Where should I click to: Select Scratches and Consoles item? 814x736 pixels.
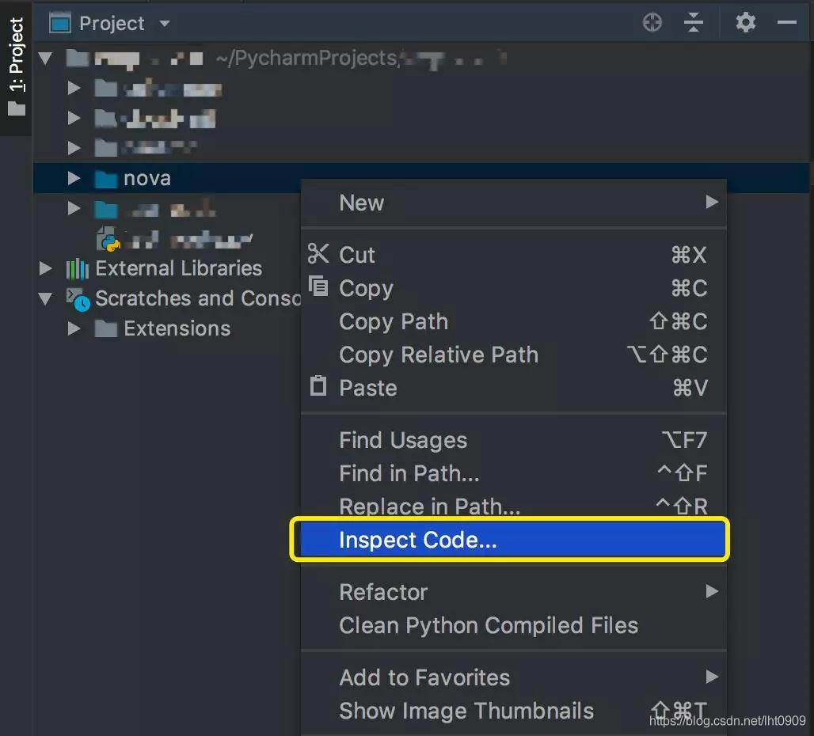coord(198,298)
